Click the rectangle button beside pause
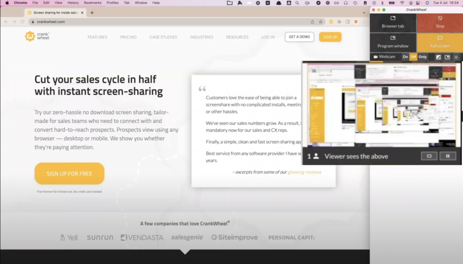 429,156
